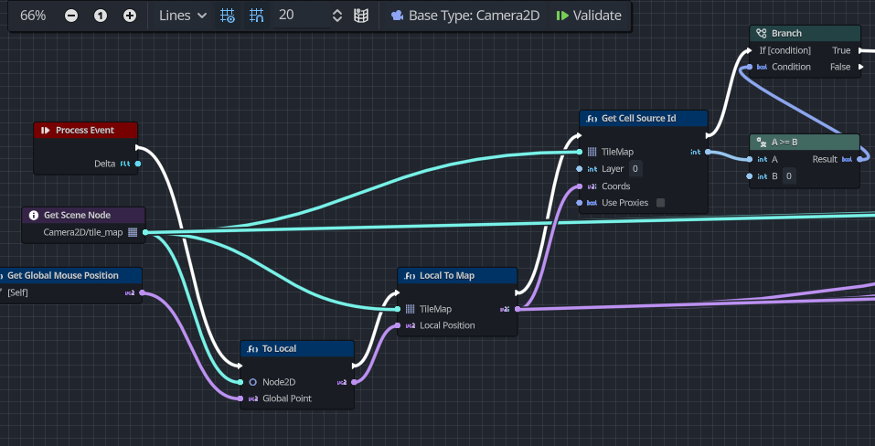Click the B int input port
Screen dimensions: 875x446
coord(750,176)
